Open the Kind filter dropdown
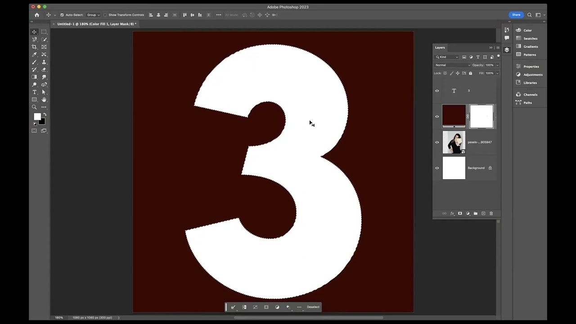 (447, 57)
